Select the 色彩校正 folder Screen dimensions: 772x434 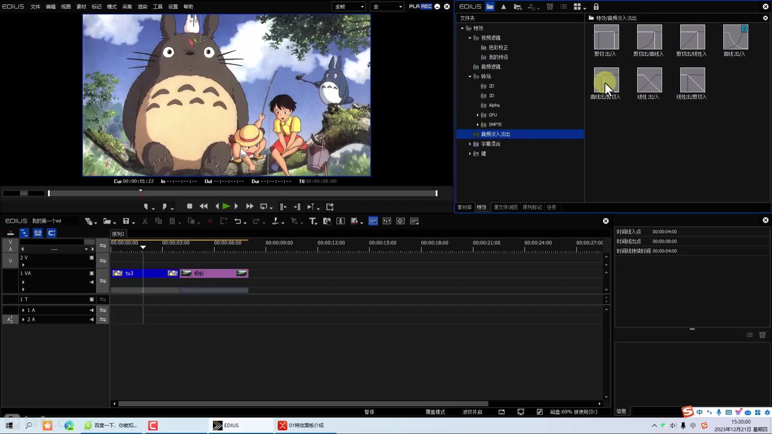coord(498,47)
